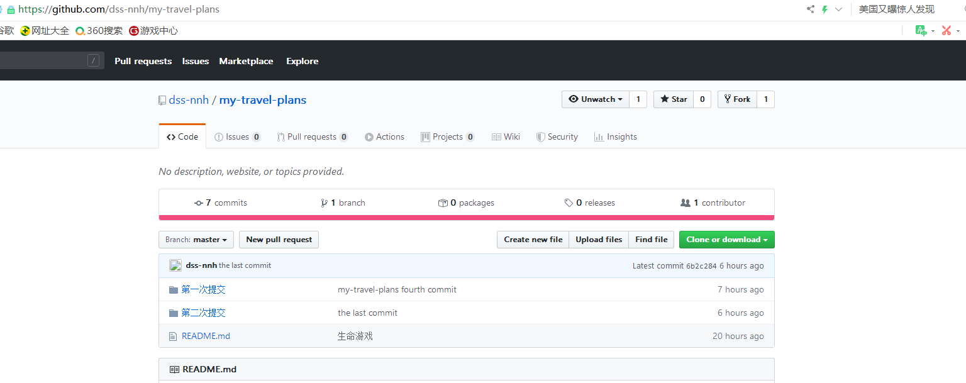
Task: Switch to the Issues tab
Action: coord(237,136)
